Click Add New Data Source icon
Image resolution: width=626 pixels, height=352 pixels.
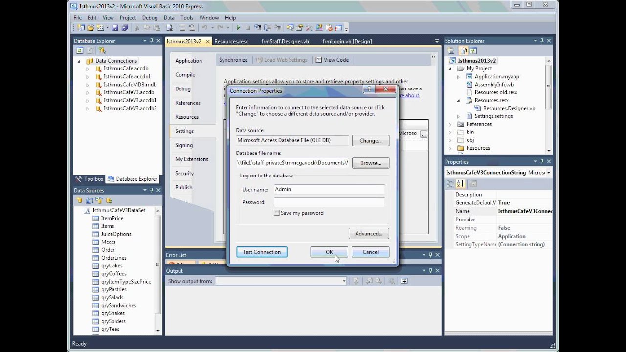80,200
